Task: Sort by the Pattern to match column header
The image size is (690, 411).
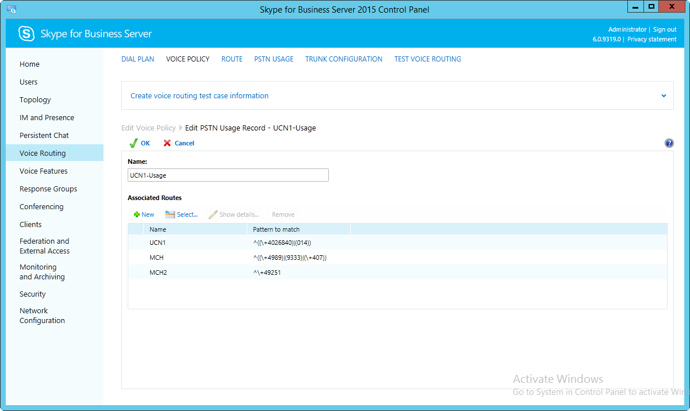Action: coord(298,229)
